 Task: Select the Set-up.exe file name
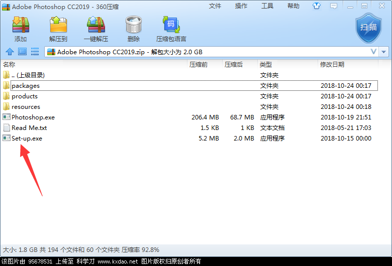pos(27,139)
